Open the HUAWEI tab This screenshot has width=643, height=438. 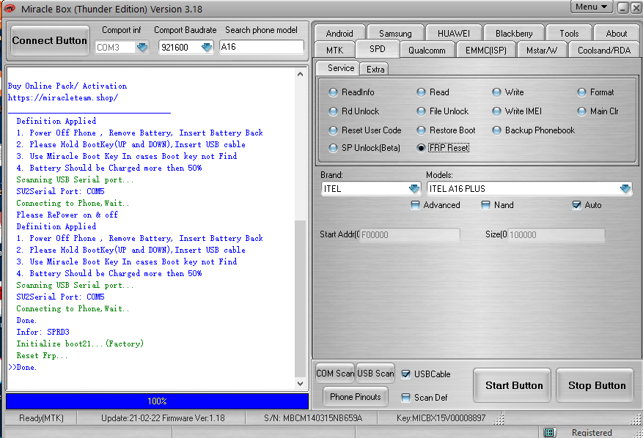(x=454, y=34)
